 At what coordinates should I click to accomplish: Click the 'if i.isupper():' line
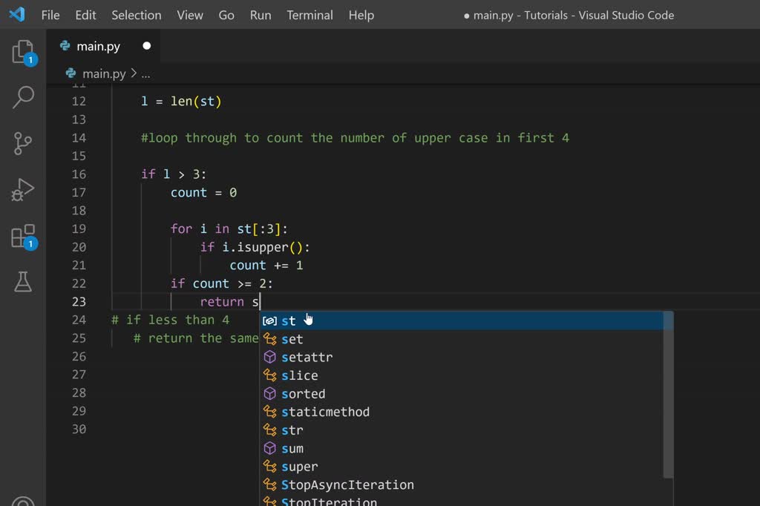click(x=255, y=247)
